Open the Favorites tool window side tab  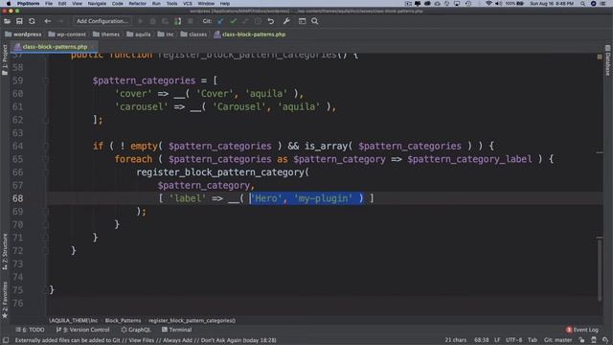[x=5, y=300]
